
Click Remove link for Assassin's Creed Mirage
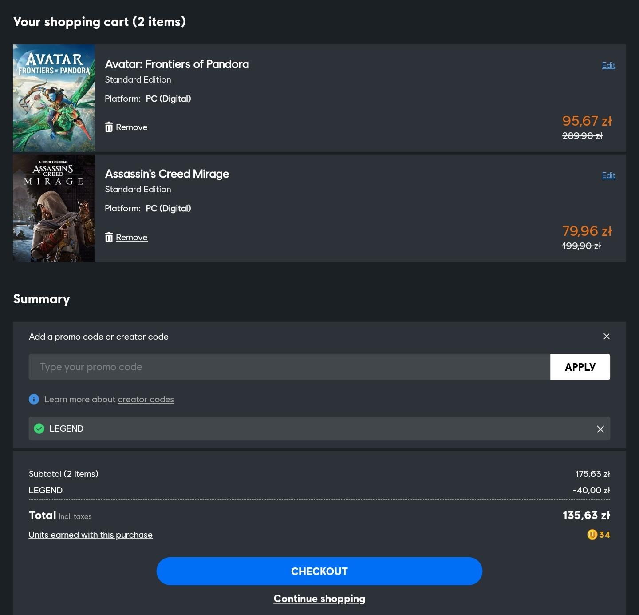coord(131,238)
